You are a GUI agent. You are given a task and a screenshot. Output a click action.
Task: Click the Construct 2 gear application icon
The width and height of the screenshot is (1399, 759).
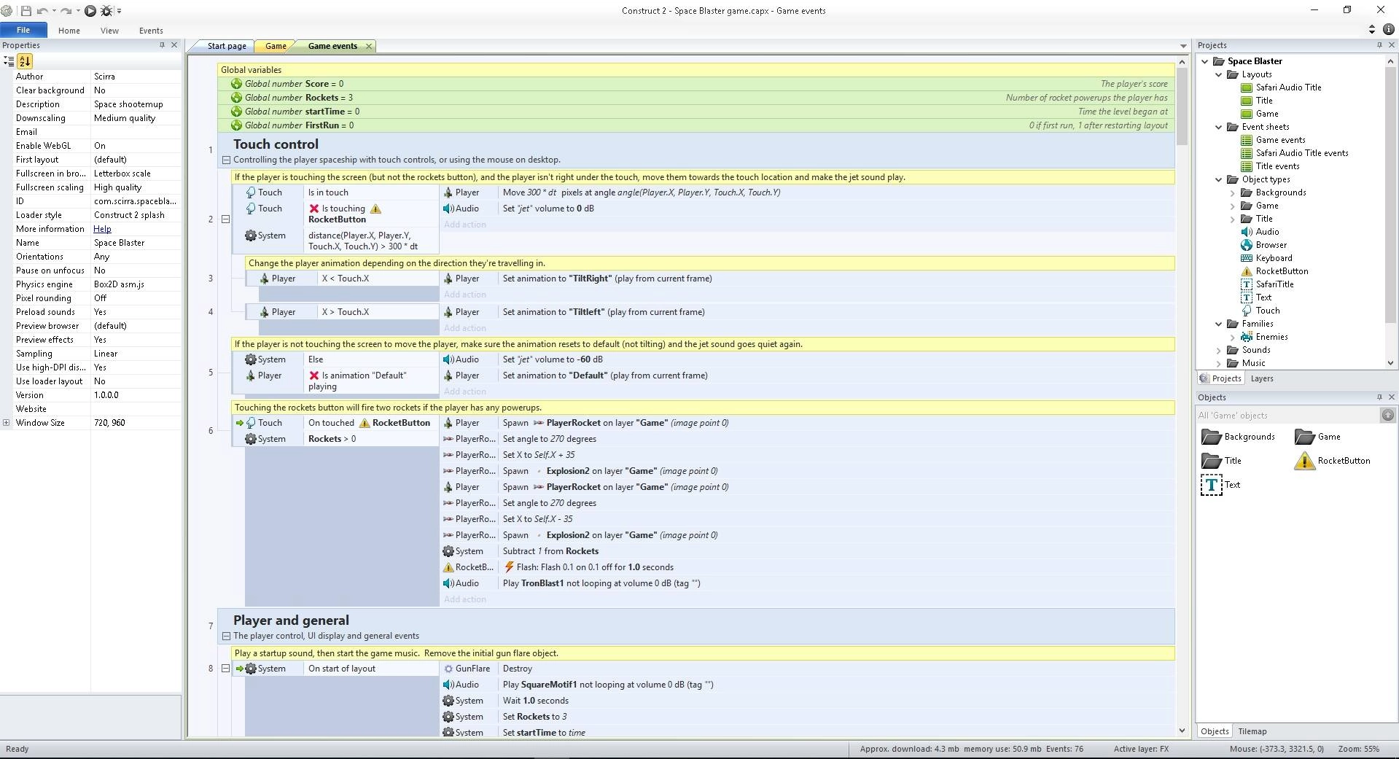(x=7, y=10)
